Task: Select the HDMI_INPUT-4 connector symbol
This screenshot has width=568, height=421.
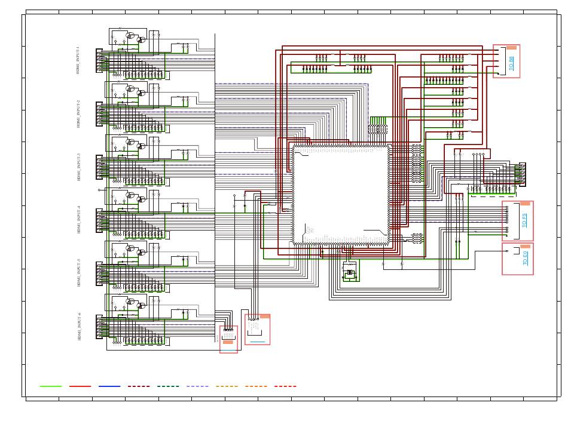Action: pyautogui.click(x=100, y=220)
